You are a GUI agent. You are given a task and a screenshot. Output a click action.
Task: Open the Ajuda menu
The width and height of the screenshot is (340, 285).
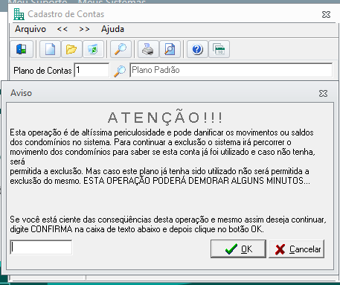[112, 29]
